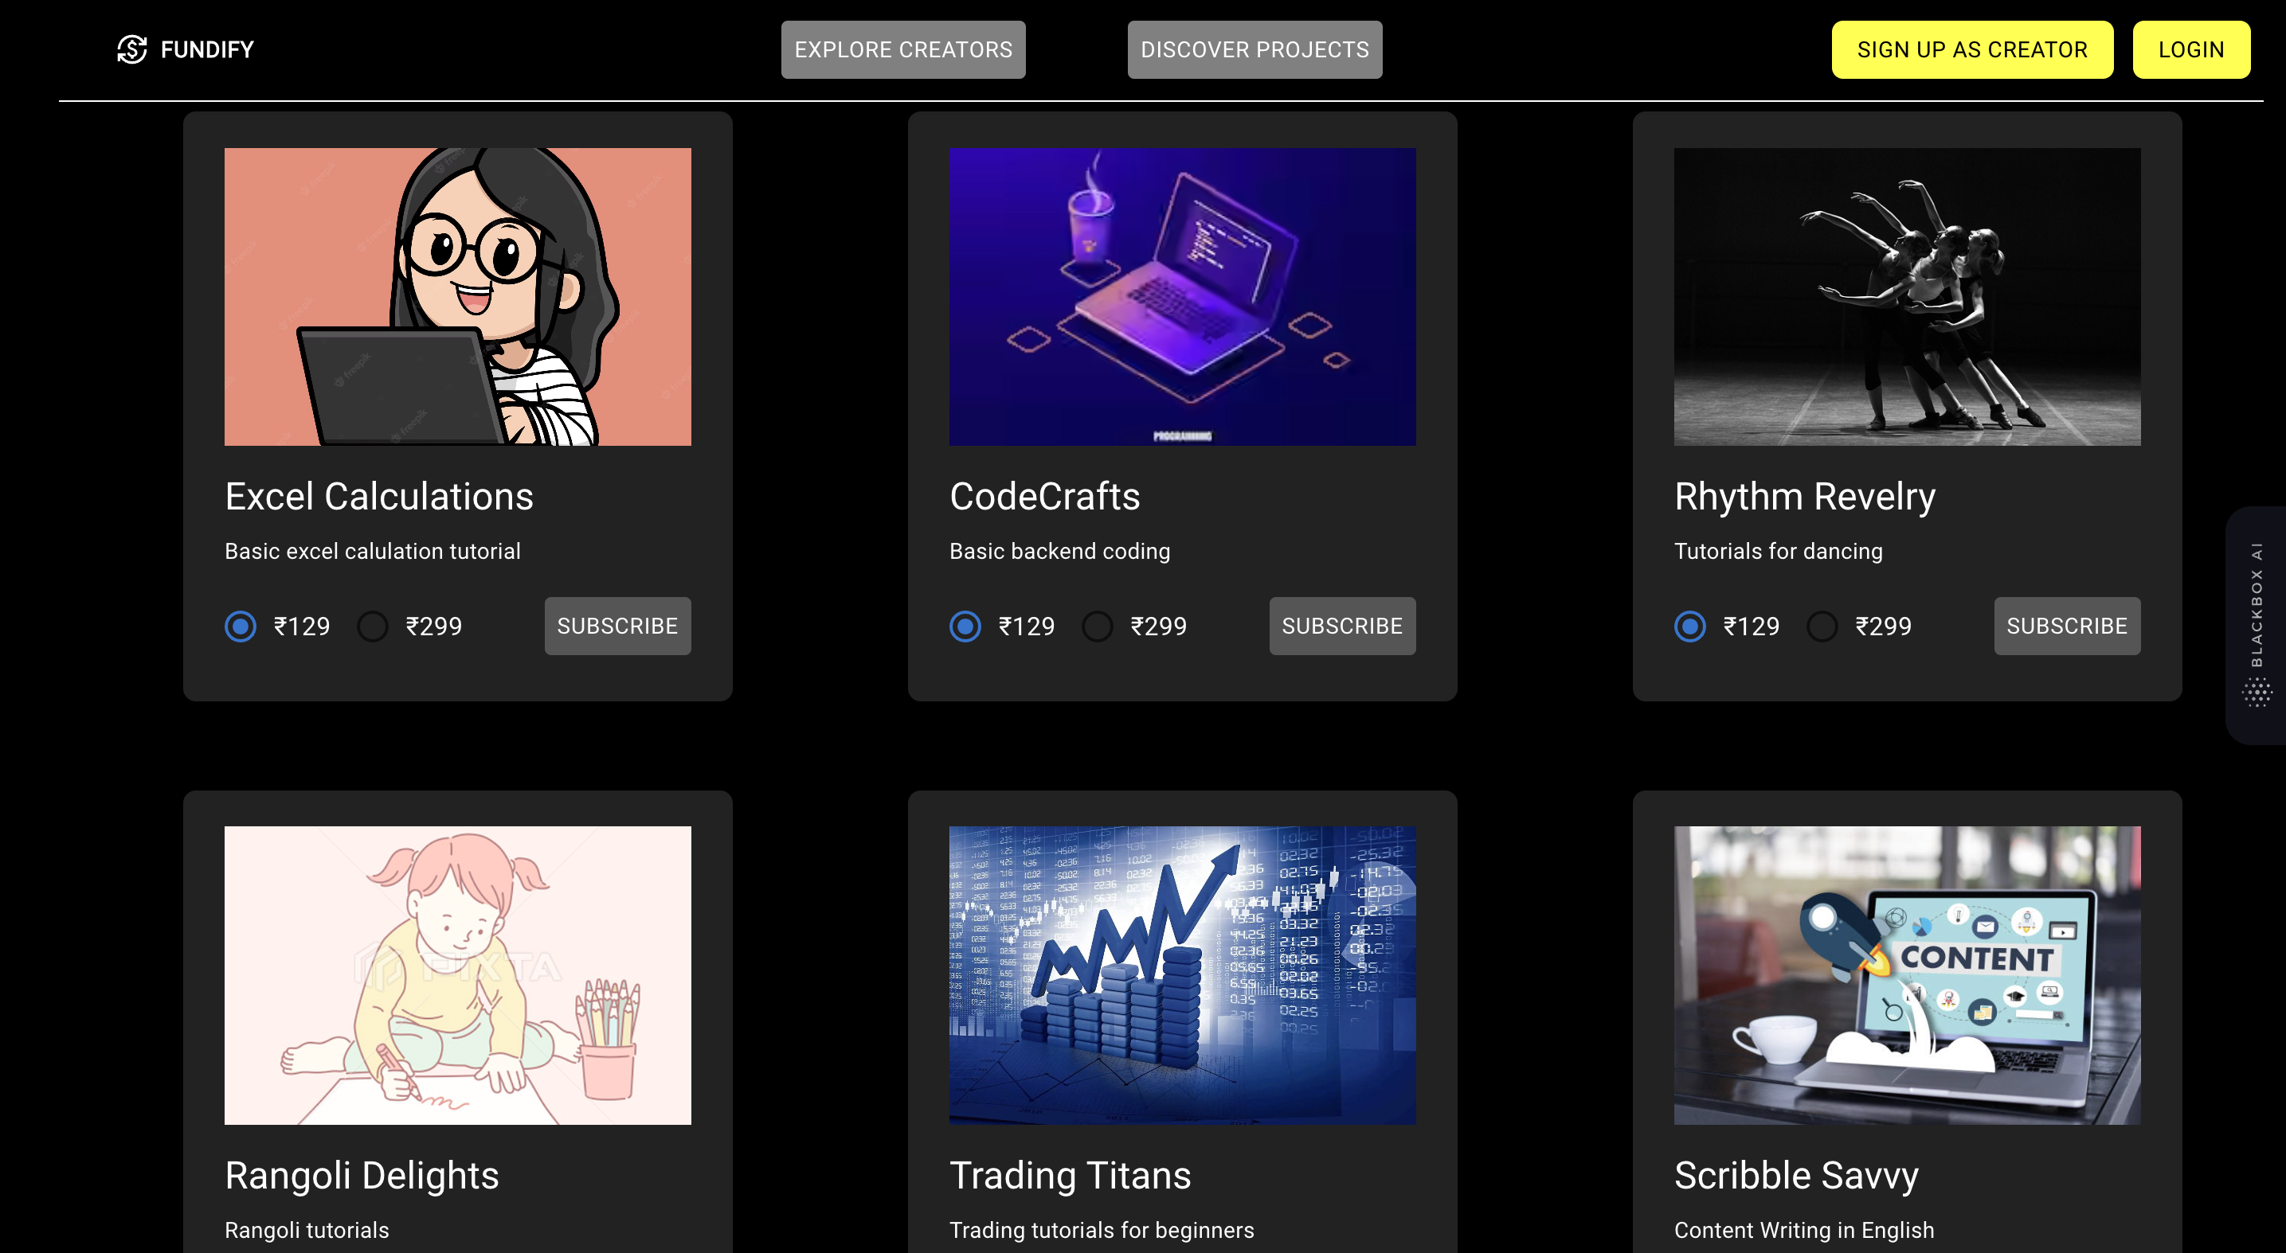Select ₹129 tier for Excel Calculations

click(241, 626)
